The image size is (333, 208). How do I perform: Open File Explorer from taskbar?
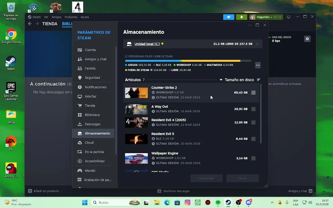[x=157, y=203]
